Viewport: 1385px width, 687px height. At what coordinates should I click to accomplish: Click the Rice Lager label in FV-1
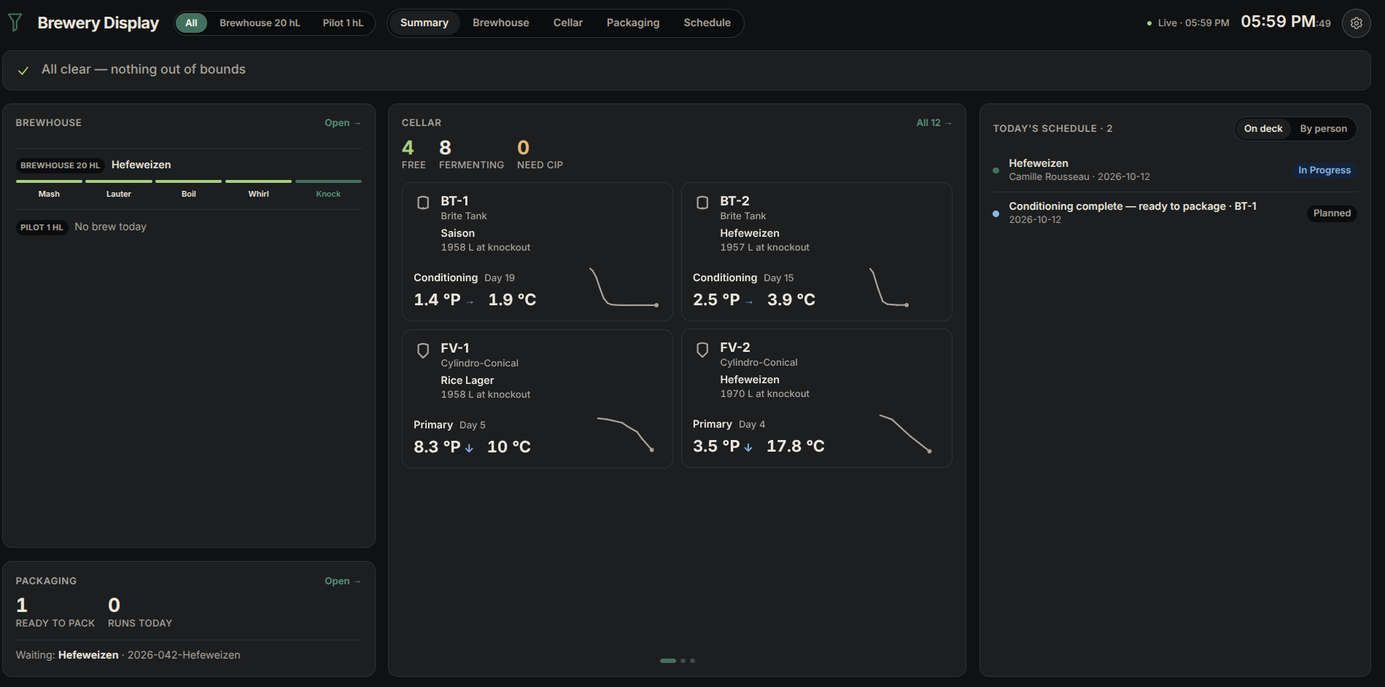click(468, 381)
